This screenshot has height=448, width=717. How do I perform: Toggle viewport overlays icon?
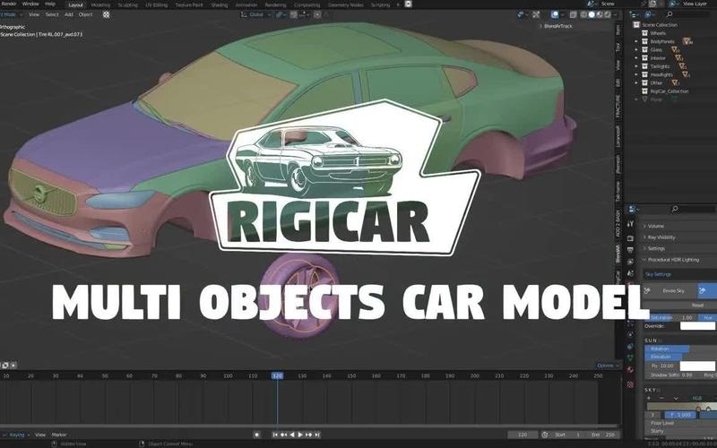pyautogui.click(x=555, y=14)
